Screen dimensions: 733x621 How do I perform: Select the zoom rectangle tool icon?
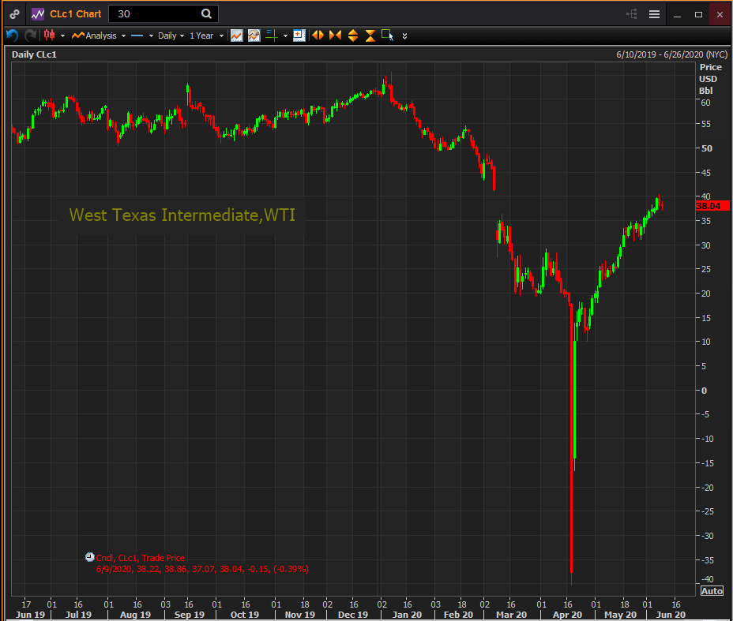tap(388, 35)
